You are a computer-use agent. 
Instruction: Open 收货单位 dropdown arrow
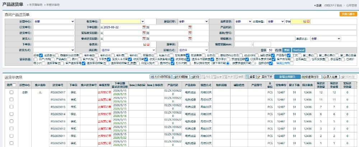pyautogui.click(x=143, y=21)
